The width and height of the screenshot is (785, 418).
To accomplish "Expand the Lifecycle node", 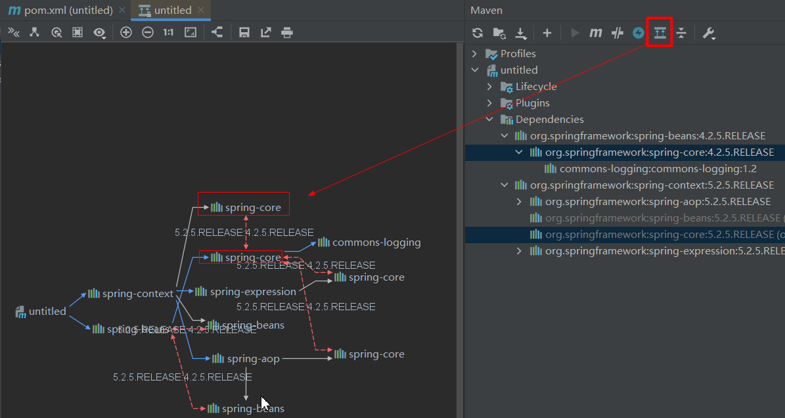I will click(489, 87).
